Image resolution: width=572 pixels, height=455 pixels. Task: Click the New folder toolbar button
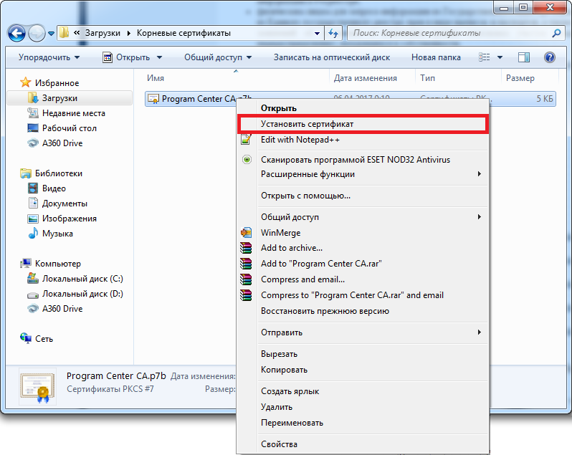pyautogui.click(x=435, y=57)
